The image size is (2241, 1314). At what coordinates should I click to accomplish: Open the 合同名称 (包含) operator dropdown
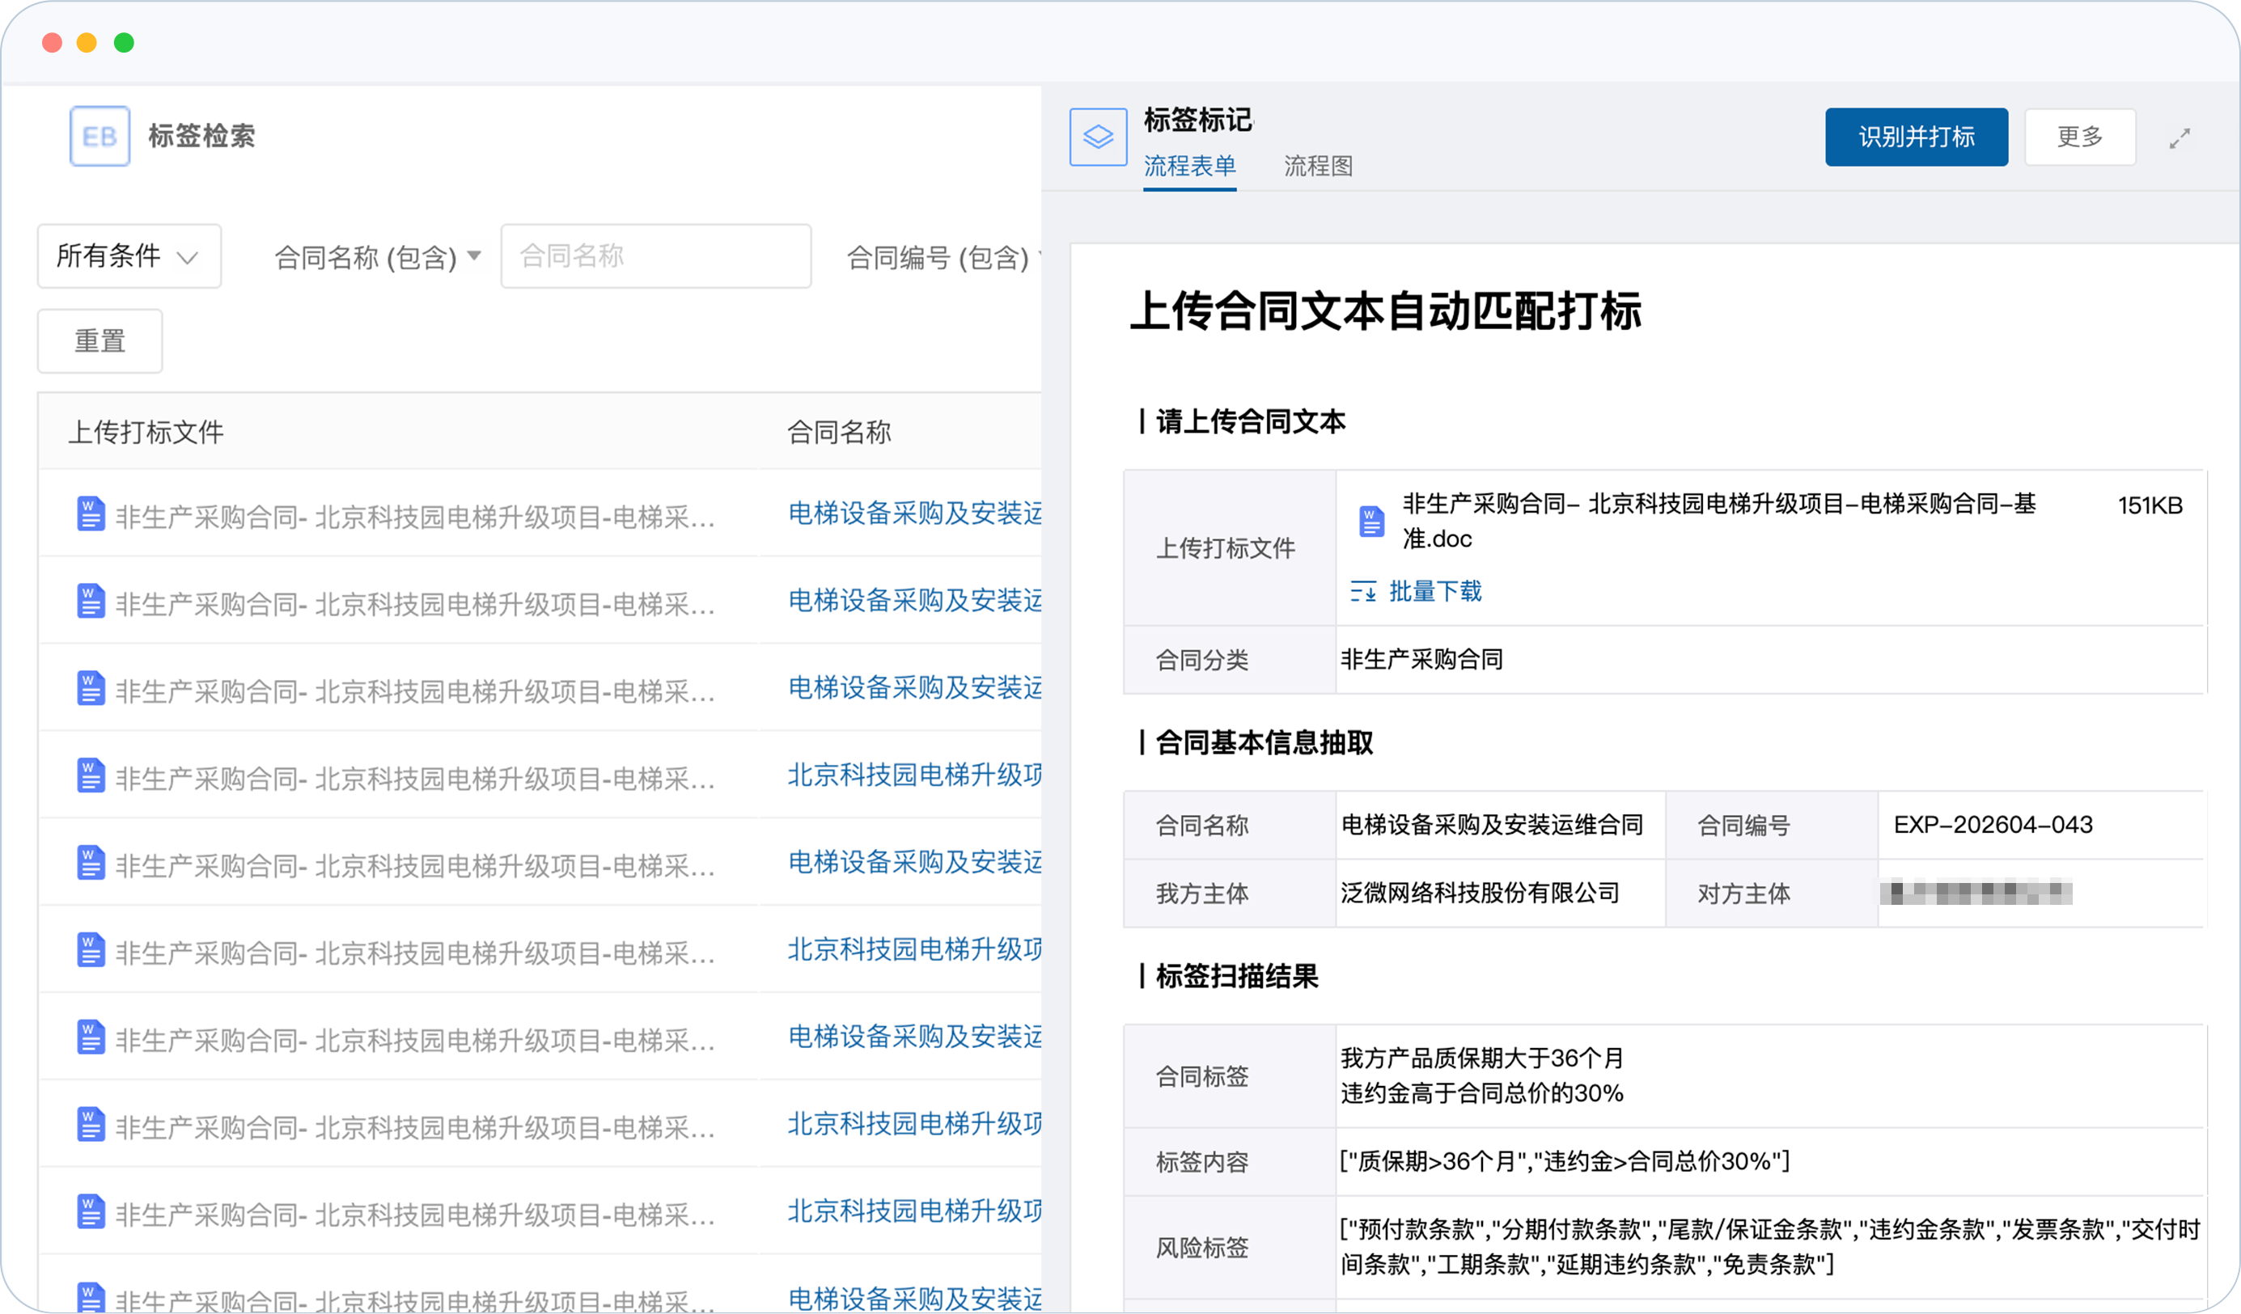[378, 257]
